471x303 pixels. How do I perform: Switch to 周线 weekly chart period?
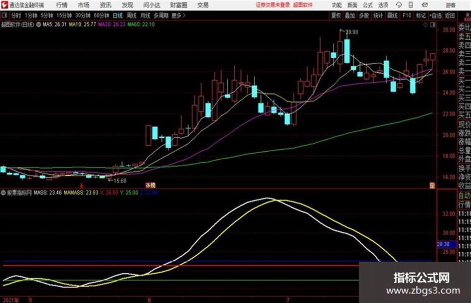(x=131, y=15)
